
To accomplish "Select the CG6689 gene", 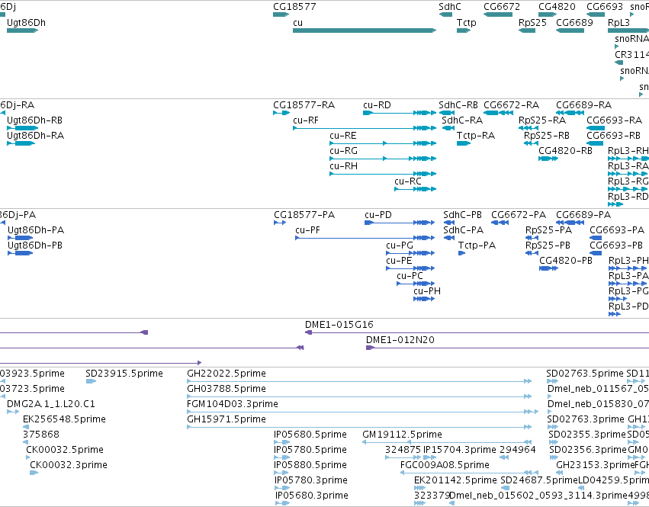I will coord(570,30).
